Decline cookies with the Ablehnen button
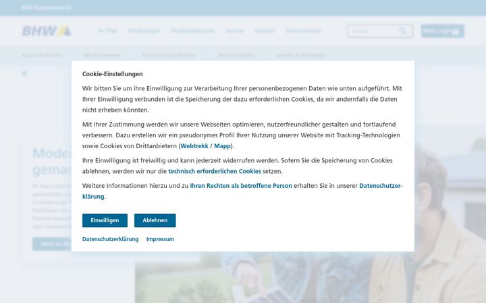The image size is (486, 303). pos(155,220)
